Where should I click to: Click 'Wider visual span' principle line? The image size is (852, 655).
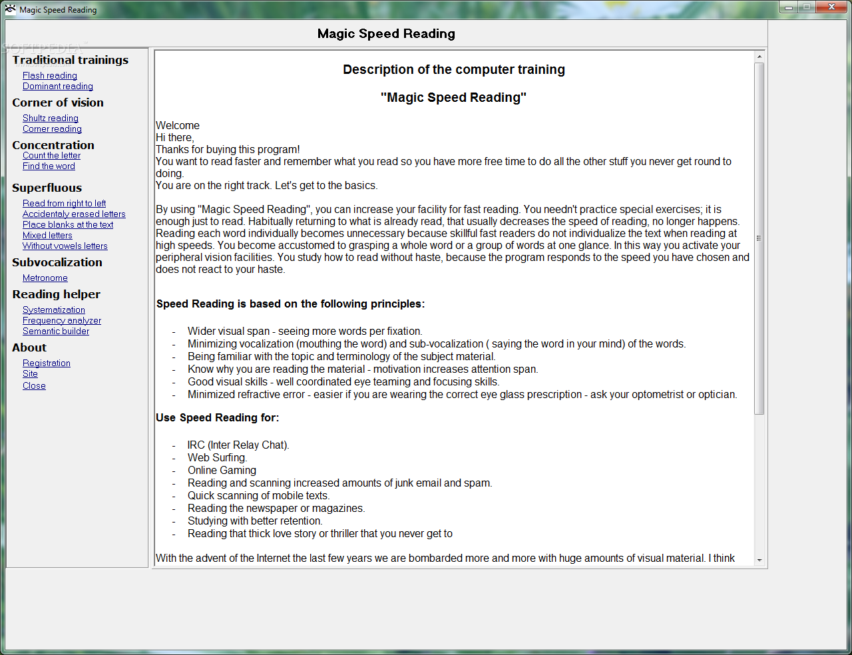[305, 331]
